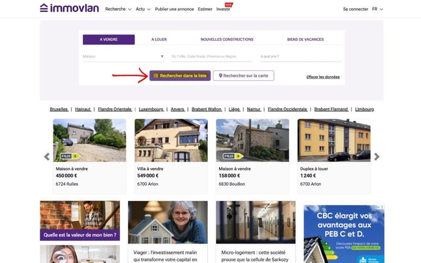421x263 pixels.
Task: Expand the Recherche menu
Action: click(118, 9)
